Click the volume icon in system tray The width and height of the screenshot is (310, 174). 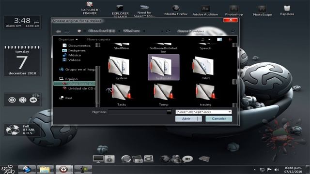277,170
